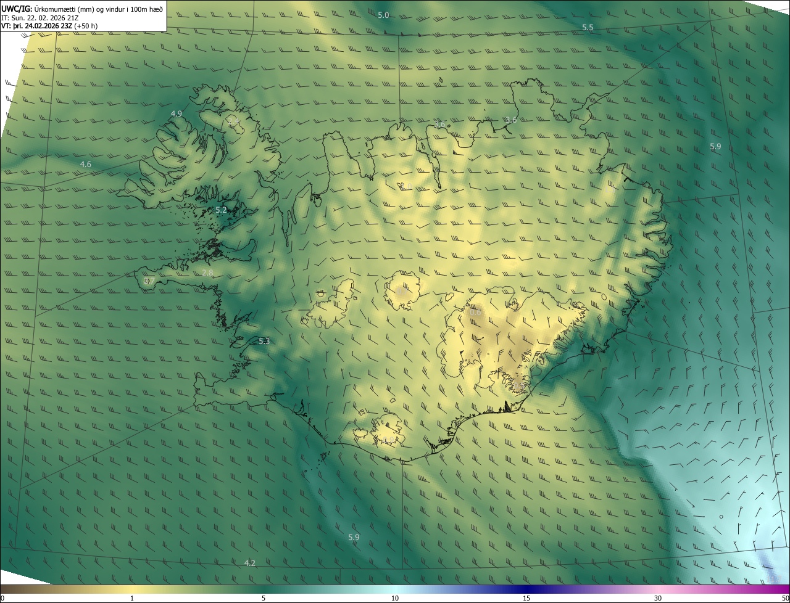Click the 4.9 value label north of the Westfjords
790x603 pixels.
(x=177, y=113)
